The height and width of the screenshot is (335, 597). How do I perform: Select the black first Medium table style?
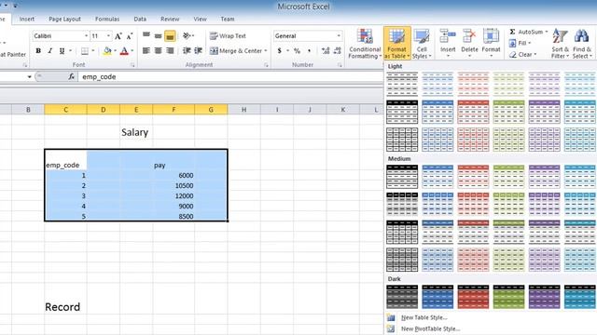point(402,177)
